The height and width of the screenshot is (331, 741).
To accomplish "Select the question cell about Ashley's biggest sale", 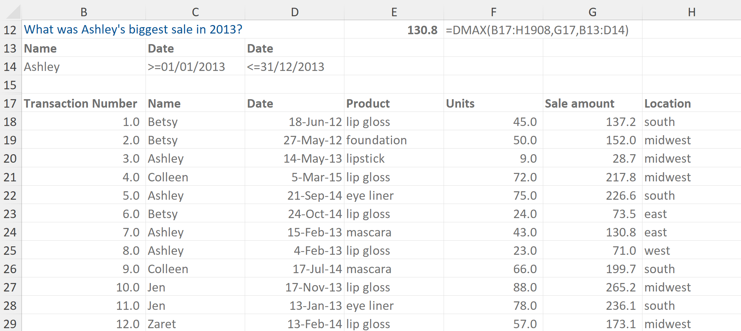I will 133,30.
